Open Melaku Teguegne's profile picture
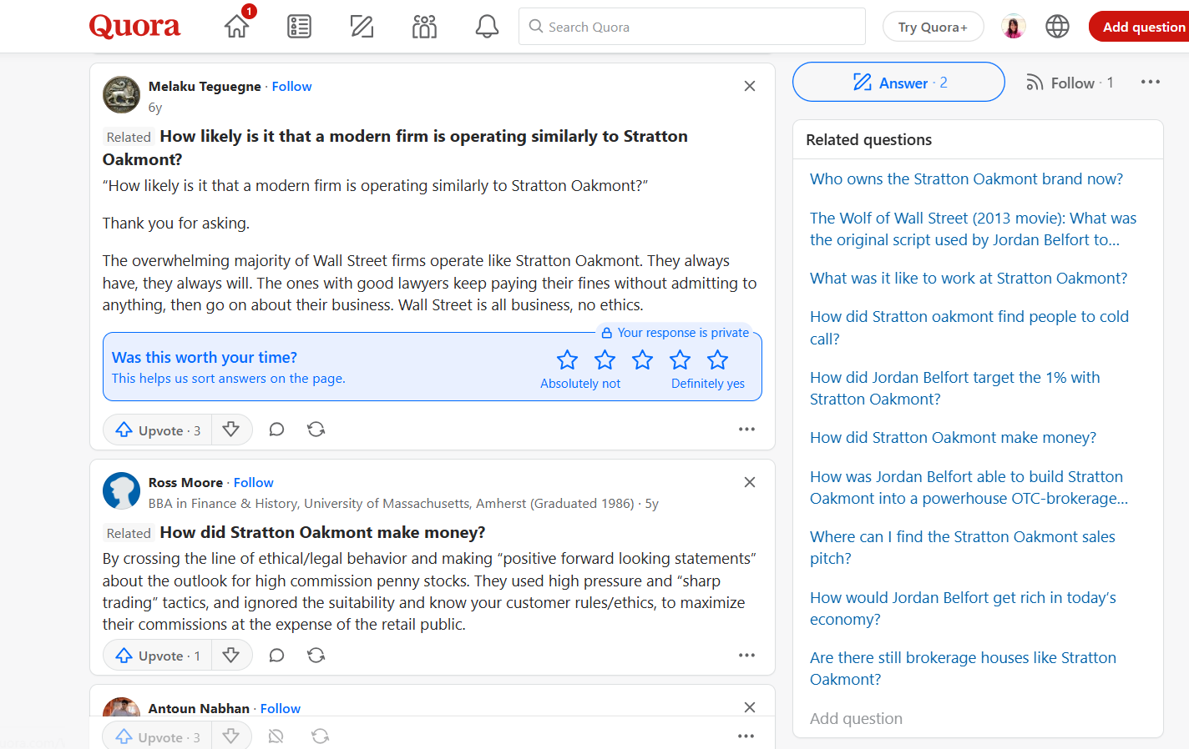Screen dimensions: 1189x749 [x=121, y=94]
